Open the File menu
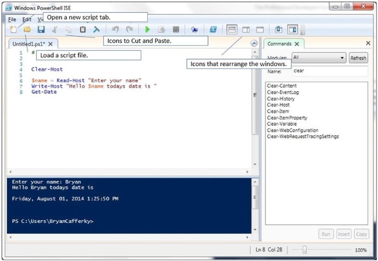 (12, 19)
